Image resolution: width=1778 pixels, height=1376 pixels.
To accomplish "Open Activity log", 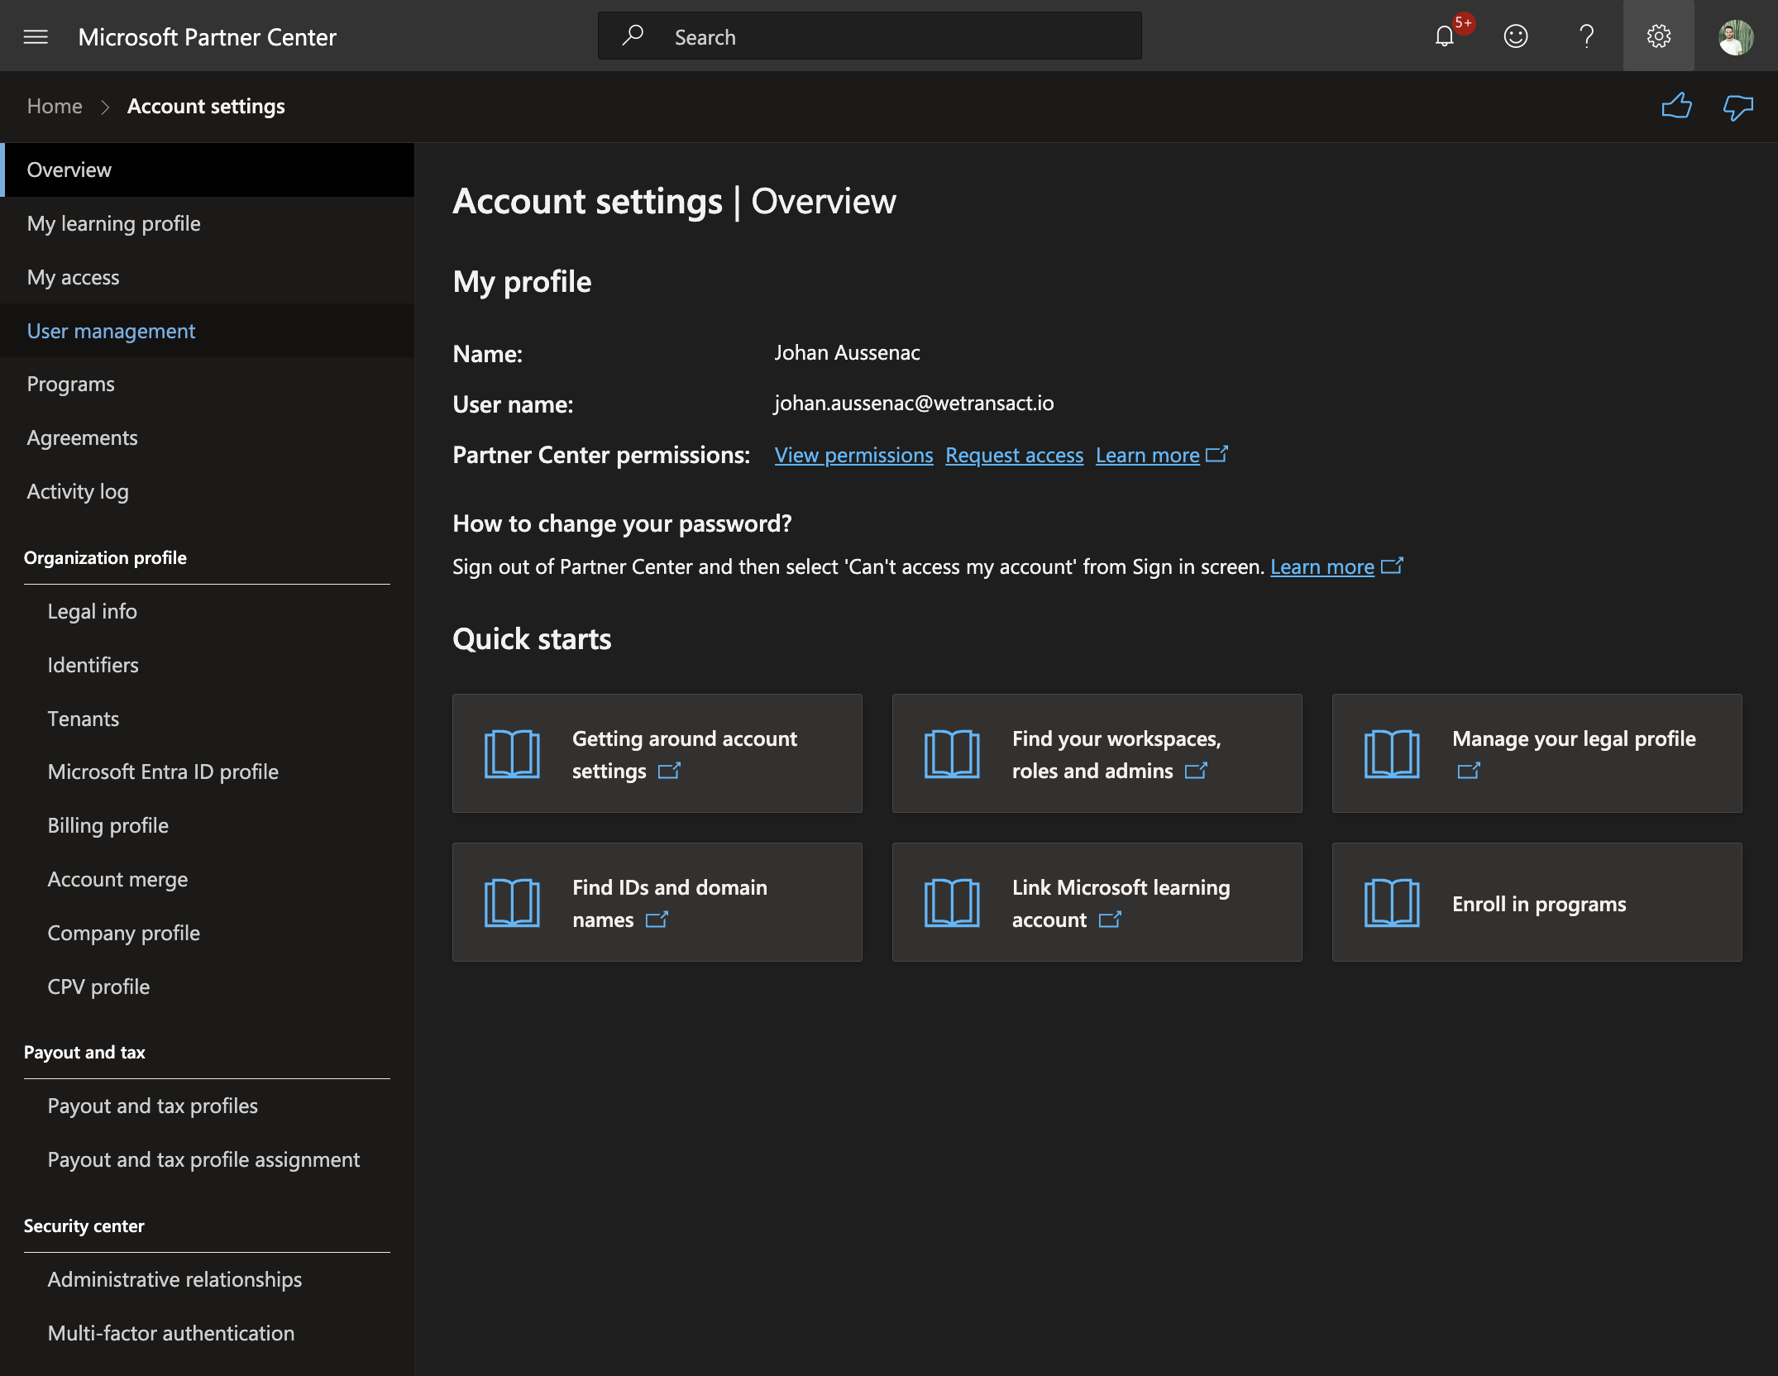I will (207, 491).
